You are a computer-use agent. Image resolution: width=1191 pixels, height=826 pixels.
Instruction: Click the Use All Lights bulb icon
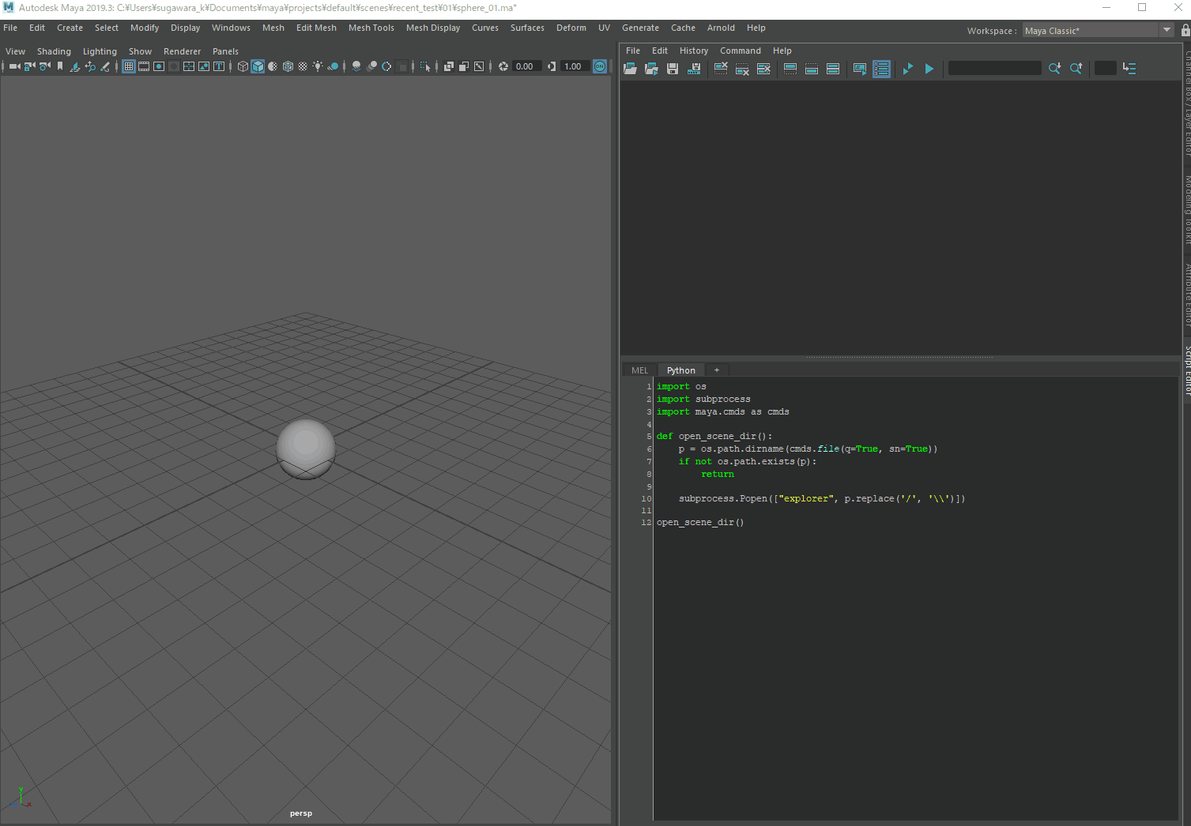tap(318, 66)
